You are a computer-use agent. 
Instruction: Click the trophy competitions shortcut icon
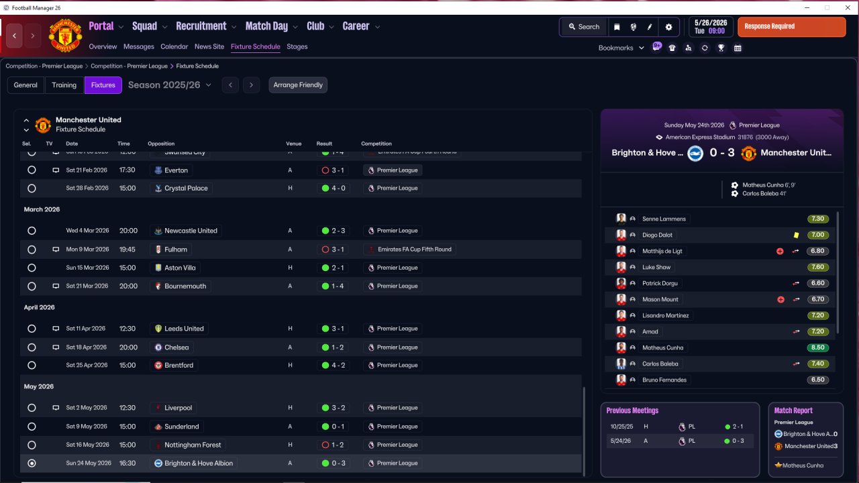click(721, 48)
